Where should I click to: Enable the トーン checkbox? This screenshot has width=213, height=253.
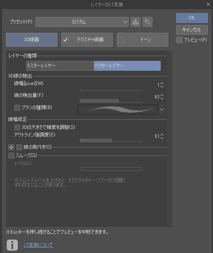click(121, 40)
